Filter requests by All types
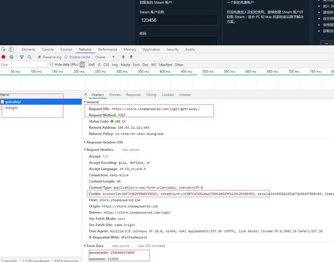Image resolution: width=334 pixels, height=262 pixels. click(82, 65)
